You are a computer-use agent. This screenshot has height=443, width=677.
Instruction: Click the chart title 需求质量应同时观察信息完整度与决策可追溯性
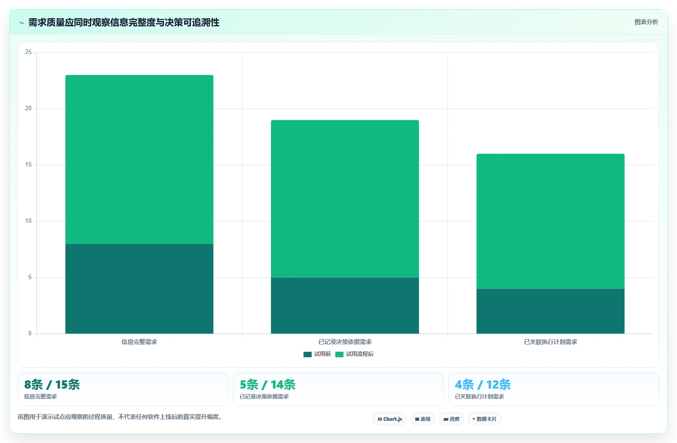point(124,22)
